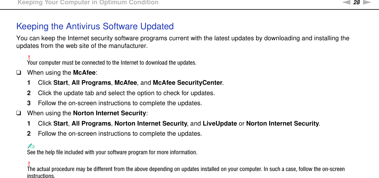
Task: Click the page number 28
Action: pos(356,2)
